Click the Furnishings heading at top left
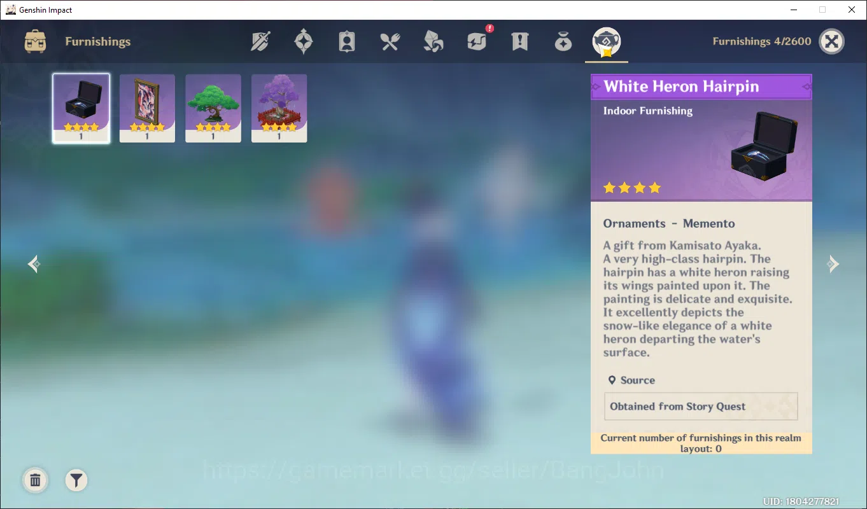The image size is (867, 509). tap(98, 41)
